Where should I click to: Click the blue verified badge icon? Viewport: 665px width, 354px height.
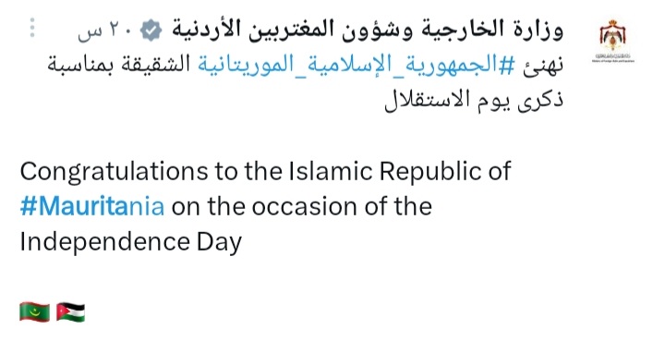[x=151, y=31]
